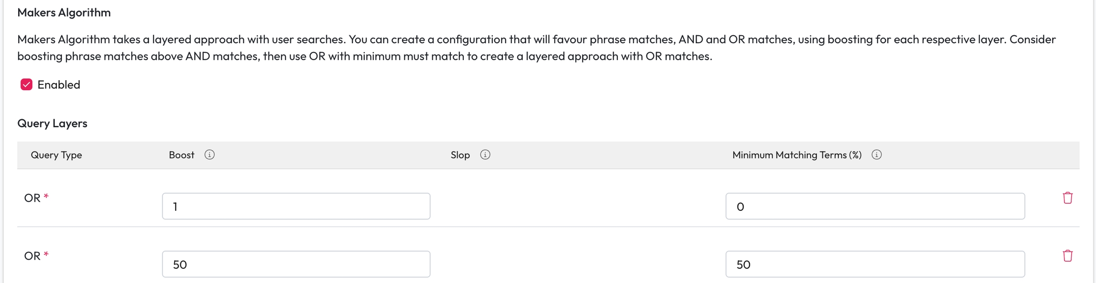Click the info icon next to Boost
This screenshot has height=283, width=1096.
pyautogui.click(x=209, y=155)
